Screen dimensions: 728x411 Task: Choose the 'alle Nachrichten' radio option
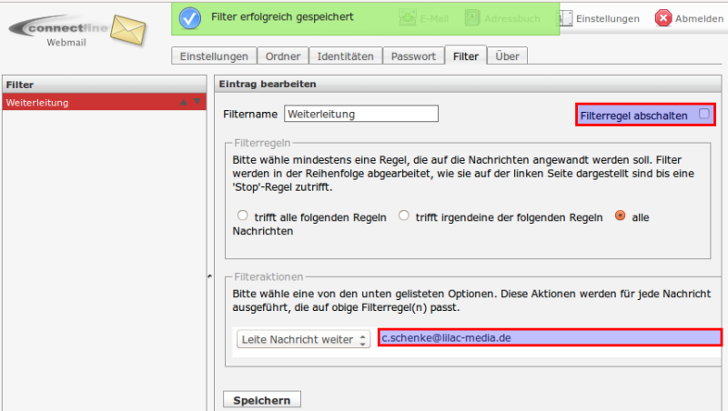pos(621,216)
